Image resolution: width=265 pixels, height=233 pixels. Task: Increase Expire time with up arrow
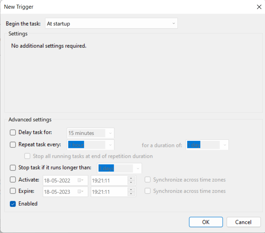click(x=131, y=190)
